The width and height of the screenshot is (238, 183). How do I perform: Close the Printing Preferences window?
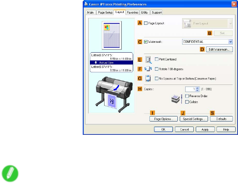coord(234,4)
